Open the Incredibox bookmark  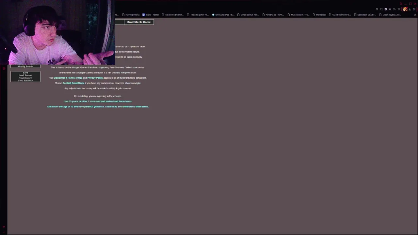point(319,15)
